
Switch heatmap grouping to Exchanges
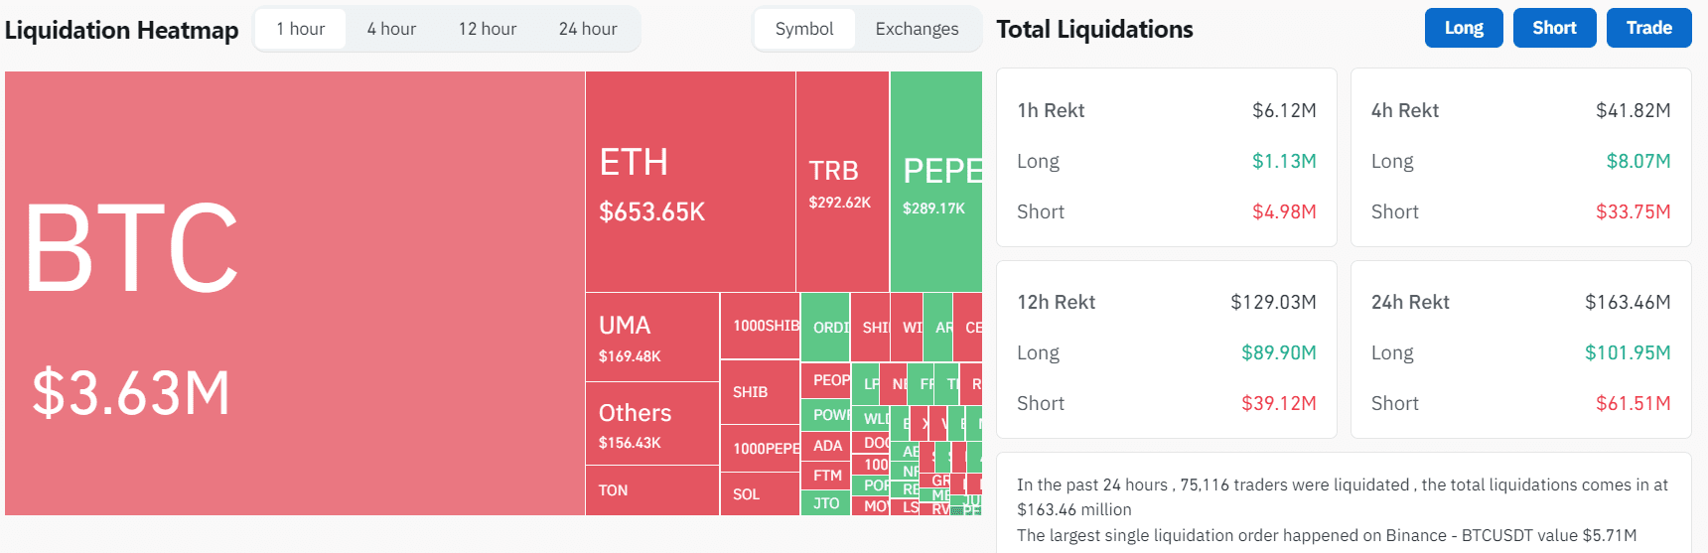click(917, 29)
